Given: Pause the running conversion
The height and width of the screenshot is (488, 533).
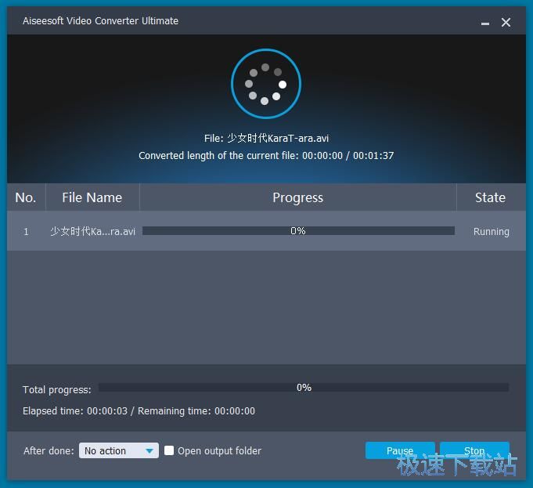Looking at the screenshot, I should (x=400, y=450).
